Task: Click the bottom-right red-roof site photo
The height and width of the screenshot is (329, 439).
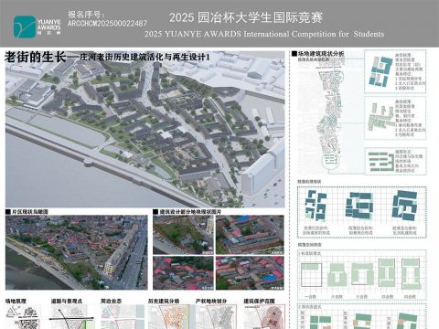Action: click(250, 272)
